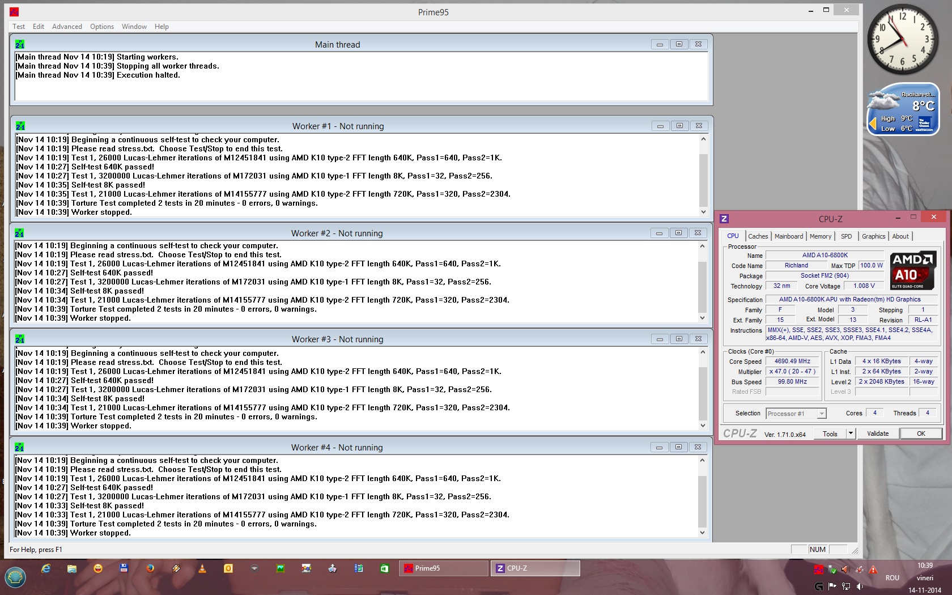Click the green picture-frame taskbar icon

coord(280,568)
